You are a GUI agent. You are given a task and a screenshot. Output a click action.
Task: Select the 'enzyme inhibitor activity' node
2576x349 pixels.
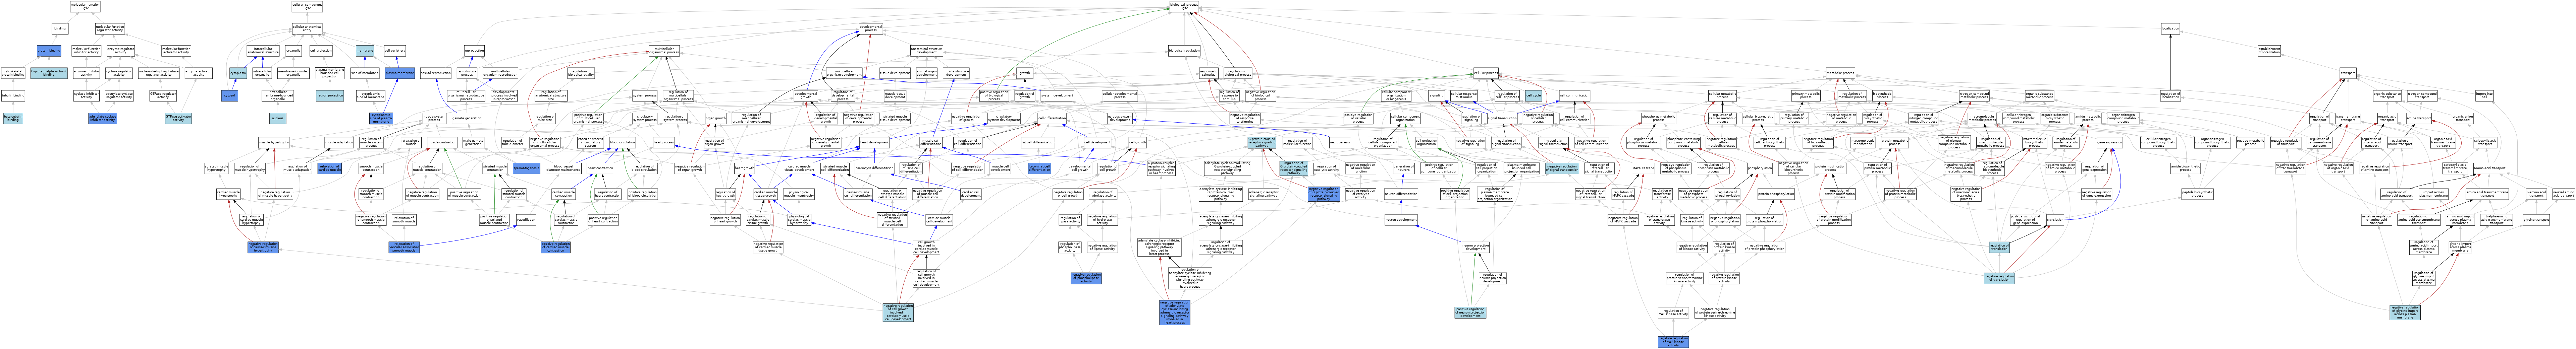pos(86,73)
